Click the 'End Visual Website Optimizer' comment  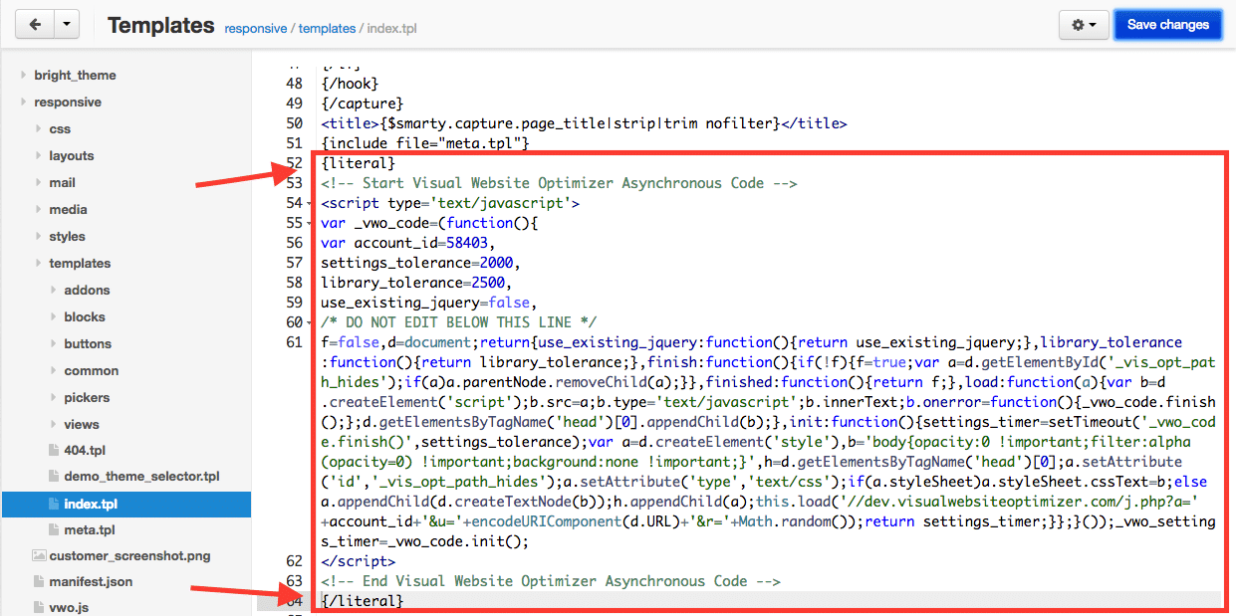[x=551, y=581]
